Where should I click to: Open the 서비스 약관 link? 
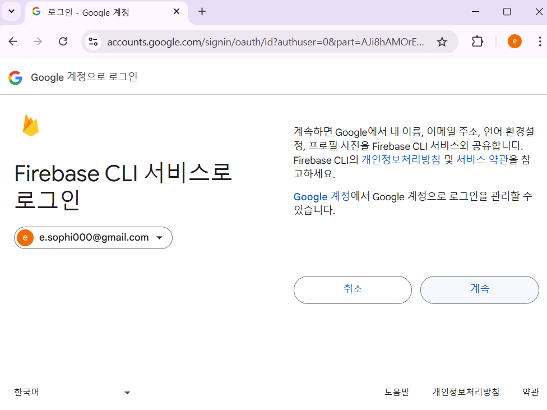click(482, 160)
